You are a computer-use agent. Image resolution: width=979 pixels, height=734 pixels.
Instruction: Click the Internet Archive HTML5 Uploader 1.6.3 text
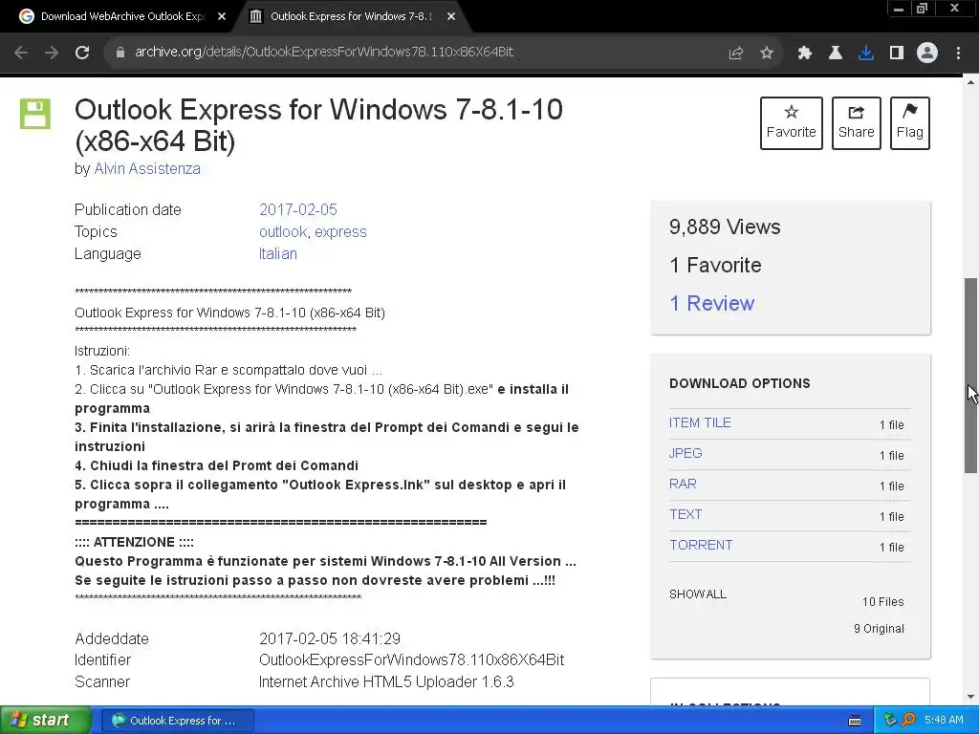[386, 681]
